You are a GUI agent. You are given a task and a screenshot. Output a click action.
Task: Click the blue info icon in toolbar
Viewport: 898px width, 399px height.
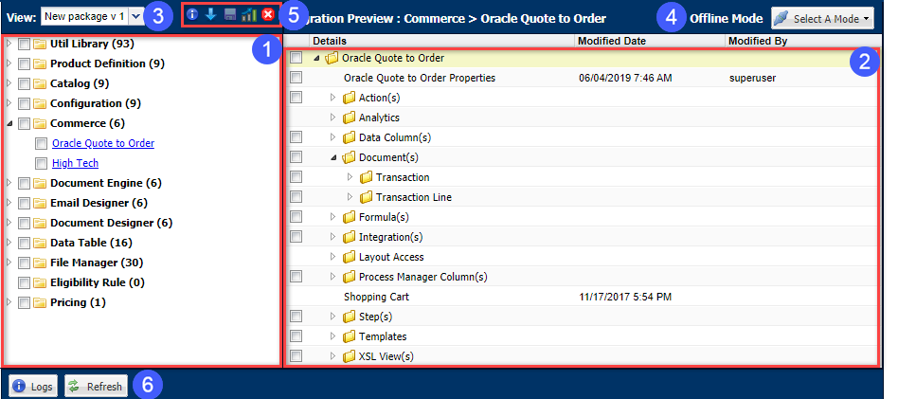tap(192, 15)
